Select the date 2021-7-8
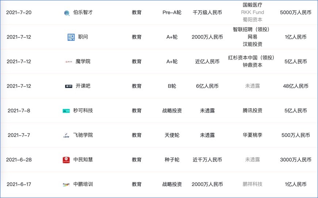 pos(19,111)
